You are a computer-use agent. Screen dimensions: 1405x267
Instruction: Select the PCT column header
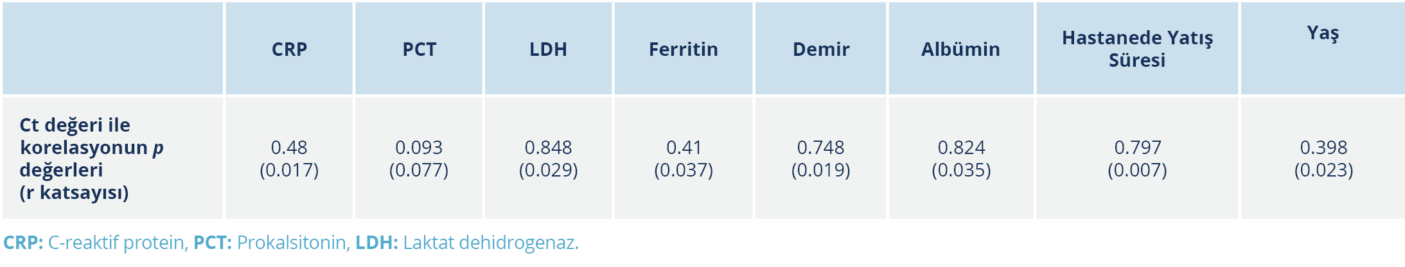419,49
